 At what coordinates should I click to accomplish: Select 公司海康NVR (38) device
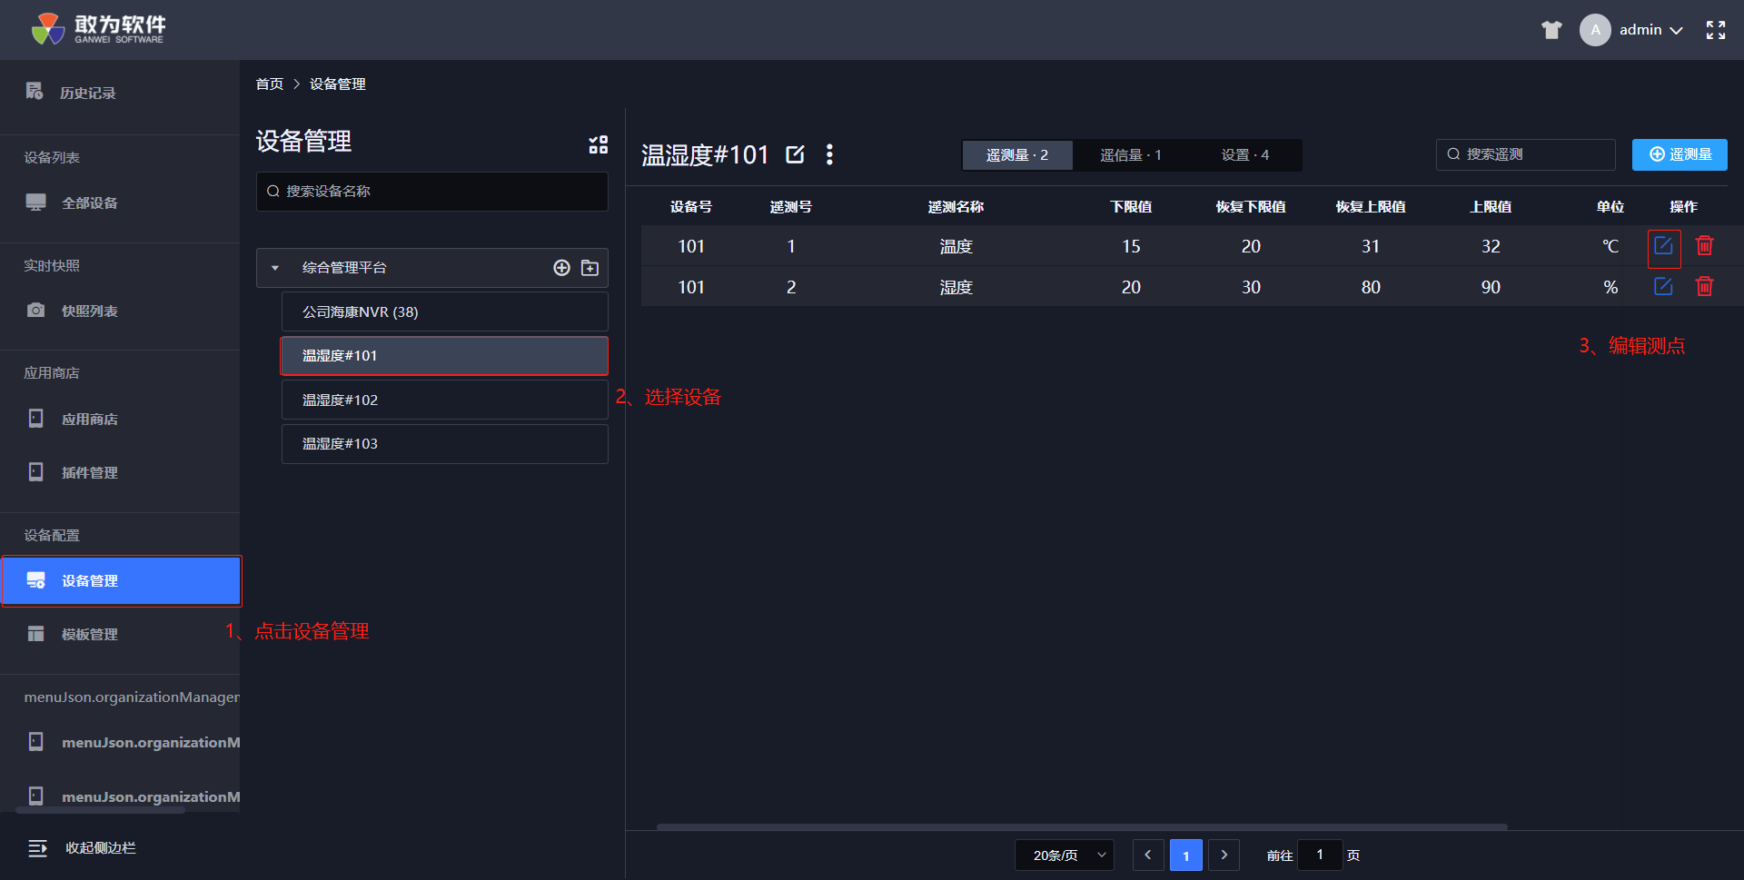445,311
